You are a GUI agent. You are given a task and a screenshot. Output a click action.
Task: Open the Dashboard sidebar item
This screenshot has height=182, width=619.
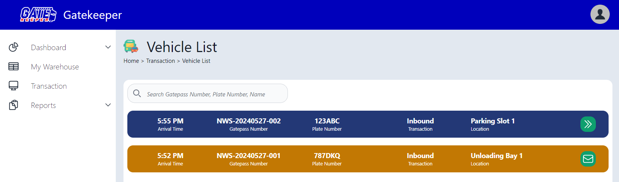(x=48, y=47)
